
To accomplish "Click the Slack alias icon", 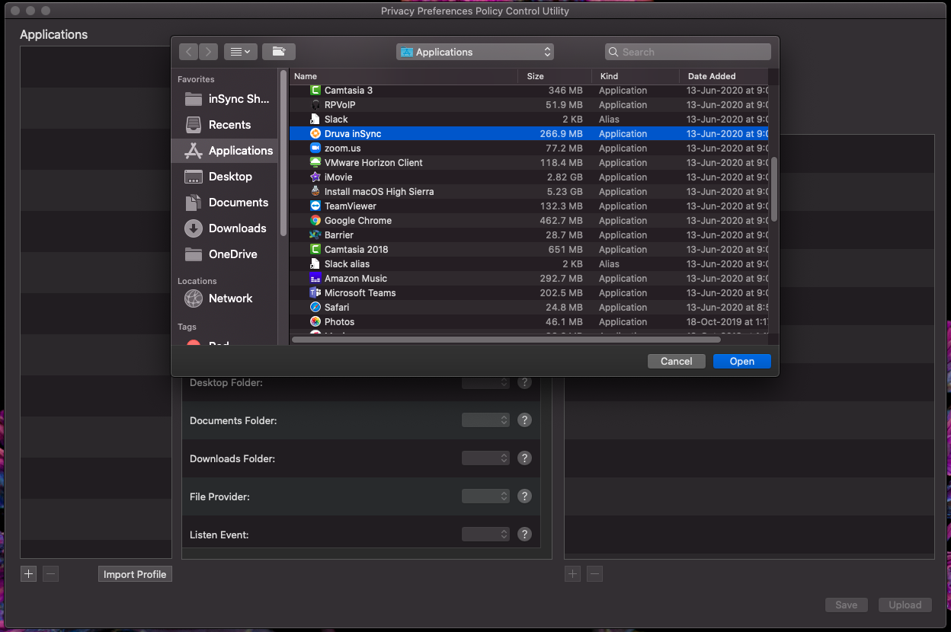I will 315,120.
